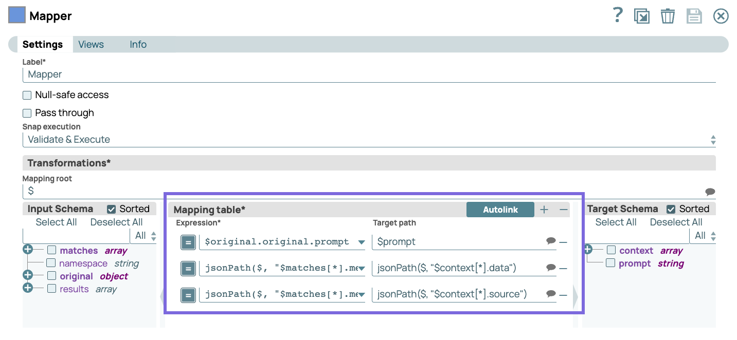Open the help question mark icon
This screenshot has height=340, width=737.
pyautogui.click(x=618, y=15)
